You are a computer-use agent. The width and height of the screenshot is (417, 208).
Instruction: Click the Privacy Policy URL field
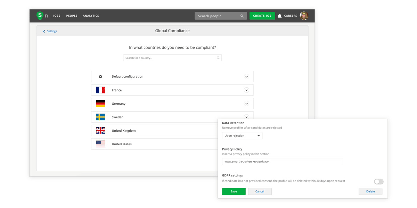282,162
